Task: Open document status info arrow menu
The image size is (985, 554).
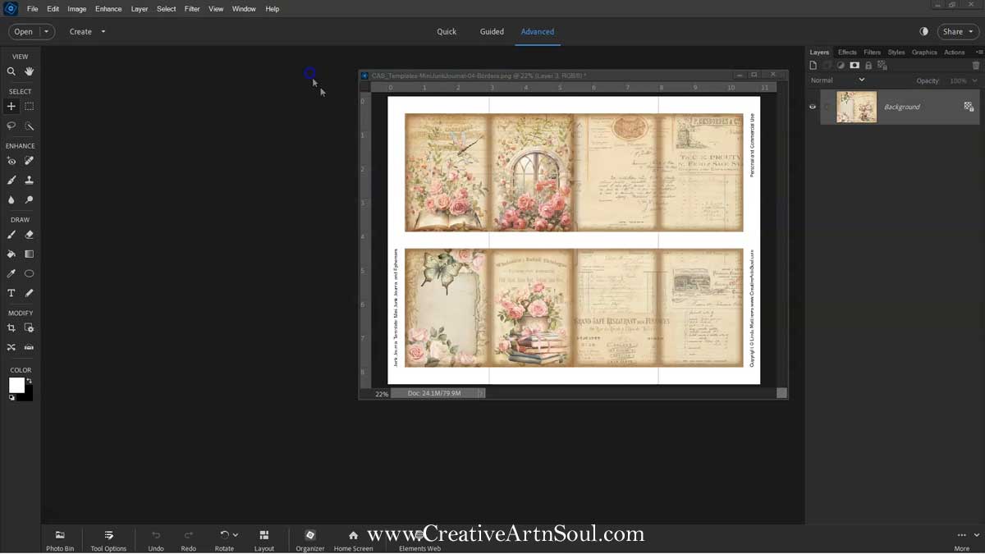Action: point(482,393)
